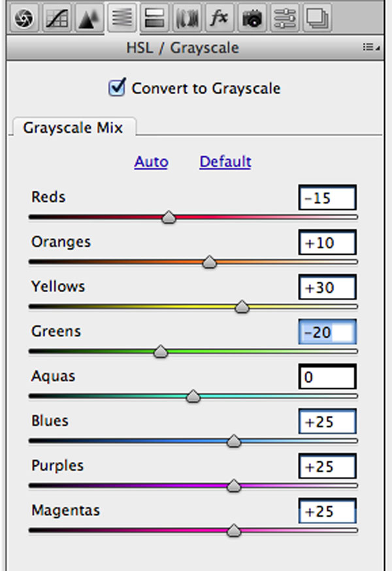
Task: Click the Aquas value input field
Action: coord(327,378)
